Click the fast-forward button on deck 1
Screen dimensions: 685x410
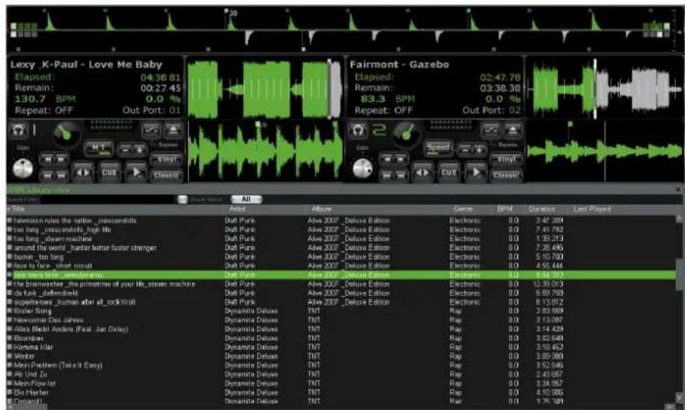click(x=61, y=159)
